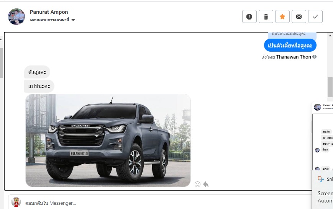Image resolution: width=333 pixels, height=209 pixels.
Task: Select the 'แปปนะคะ' message bubble
Action: pyautogui.click(x=39, y=86)
